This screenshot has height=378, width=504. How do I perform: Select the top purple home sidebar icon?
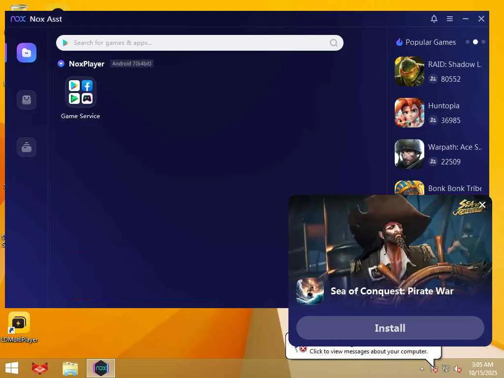tap(27, 53)
